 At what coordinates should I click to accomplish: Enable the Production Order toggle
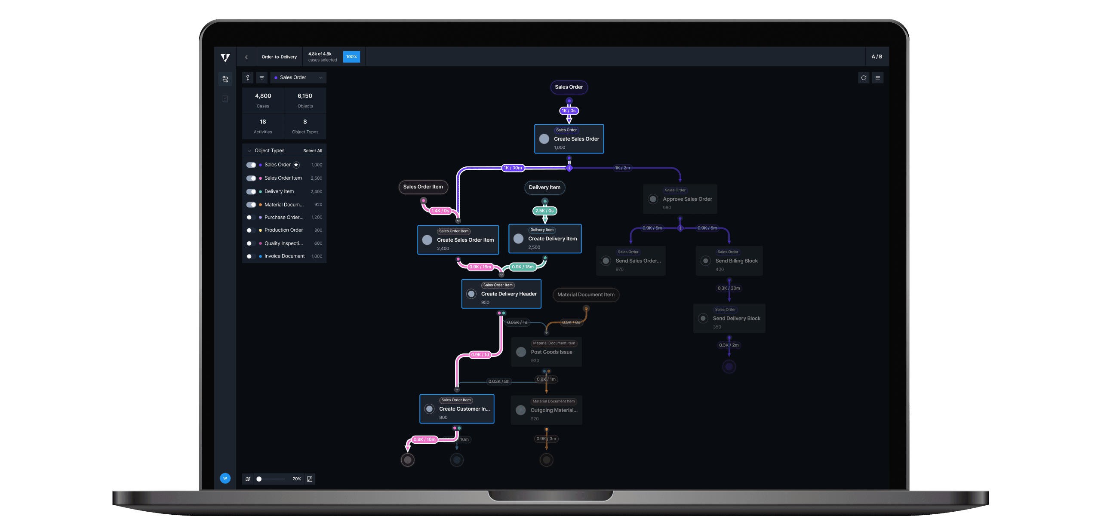pos(251,230)
